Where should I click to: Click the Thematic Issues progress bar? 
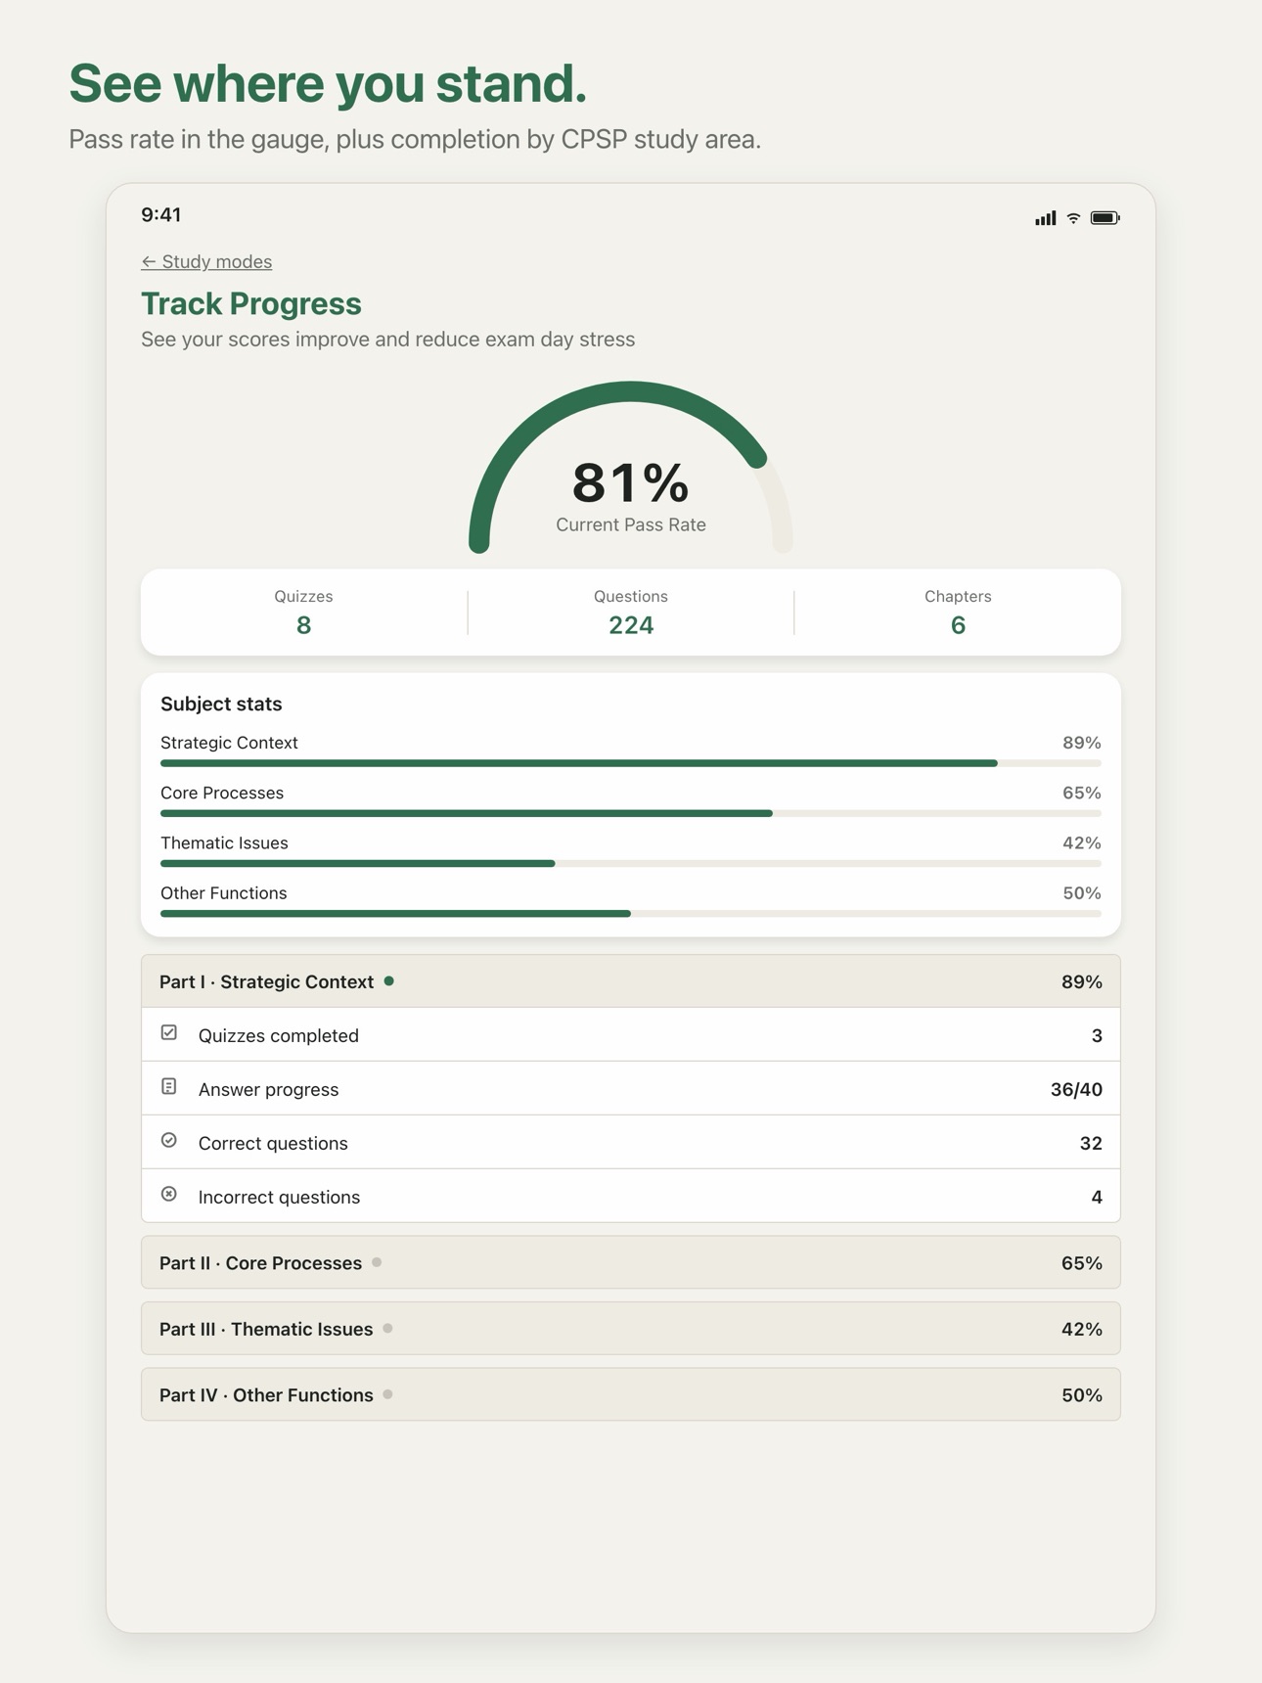631,863
